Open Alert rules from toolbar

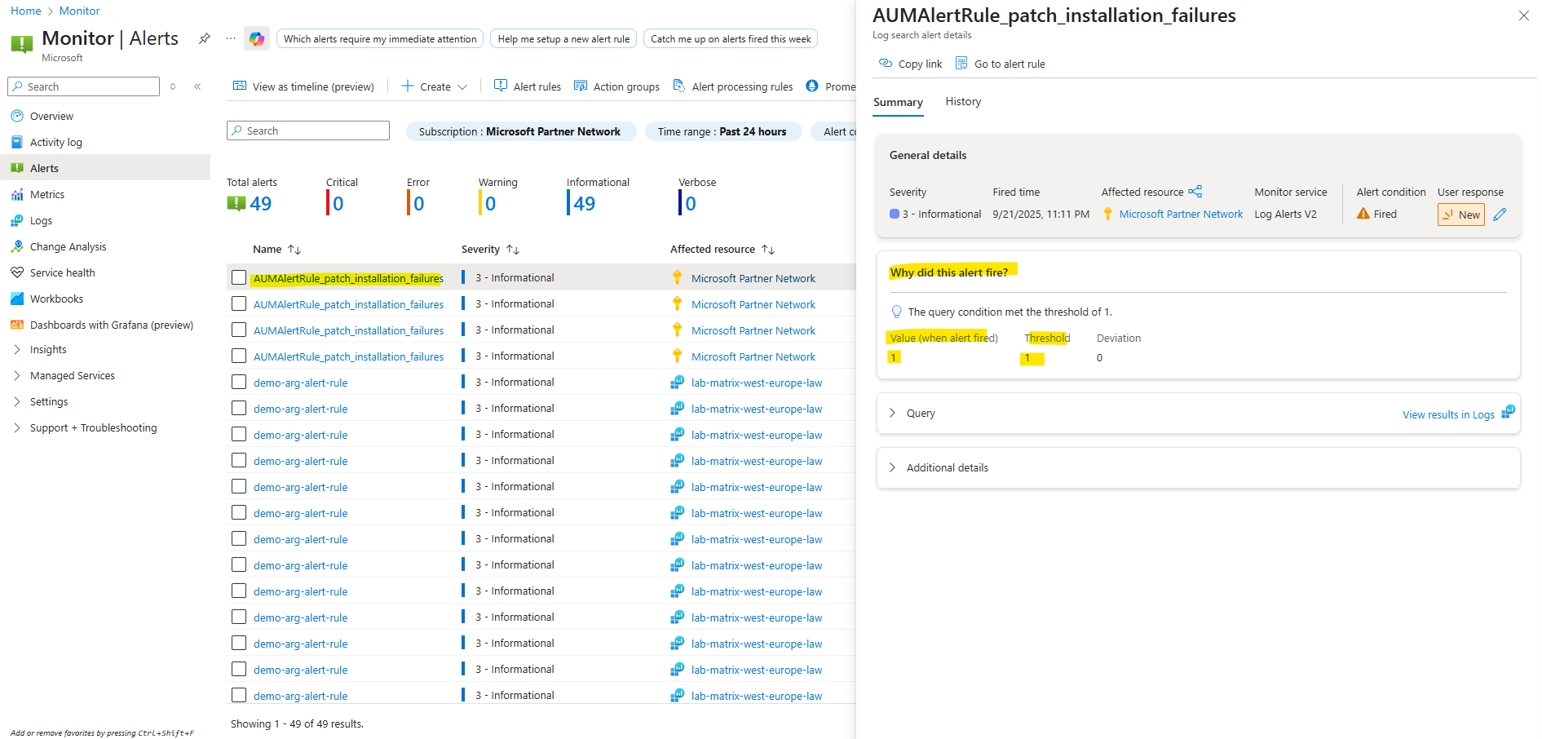[x=528, y=86]
